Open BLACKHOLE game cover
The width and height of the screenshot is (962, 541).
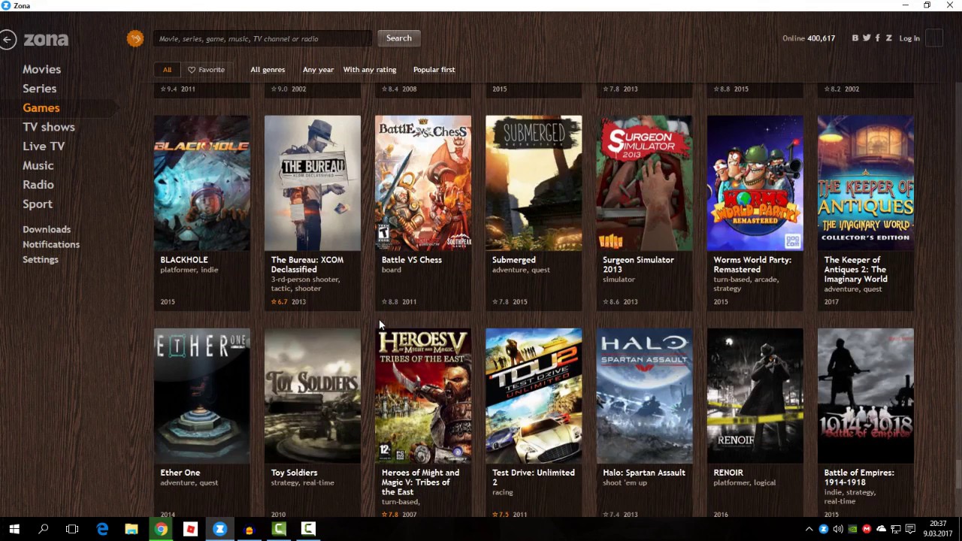pos(202,183)
